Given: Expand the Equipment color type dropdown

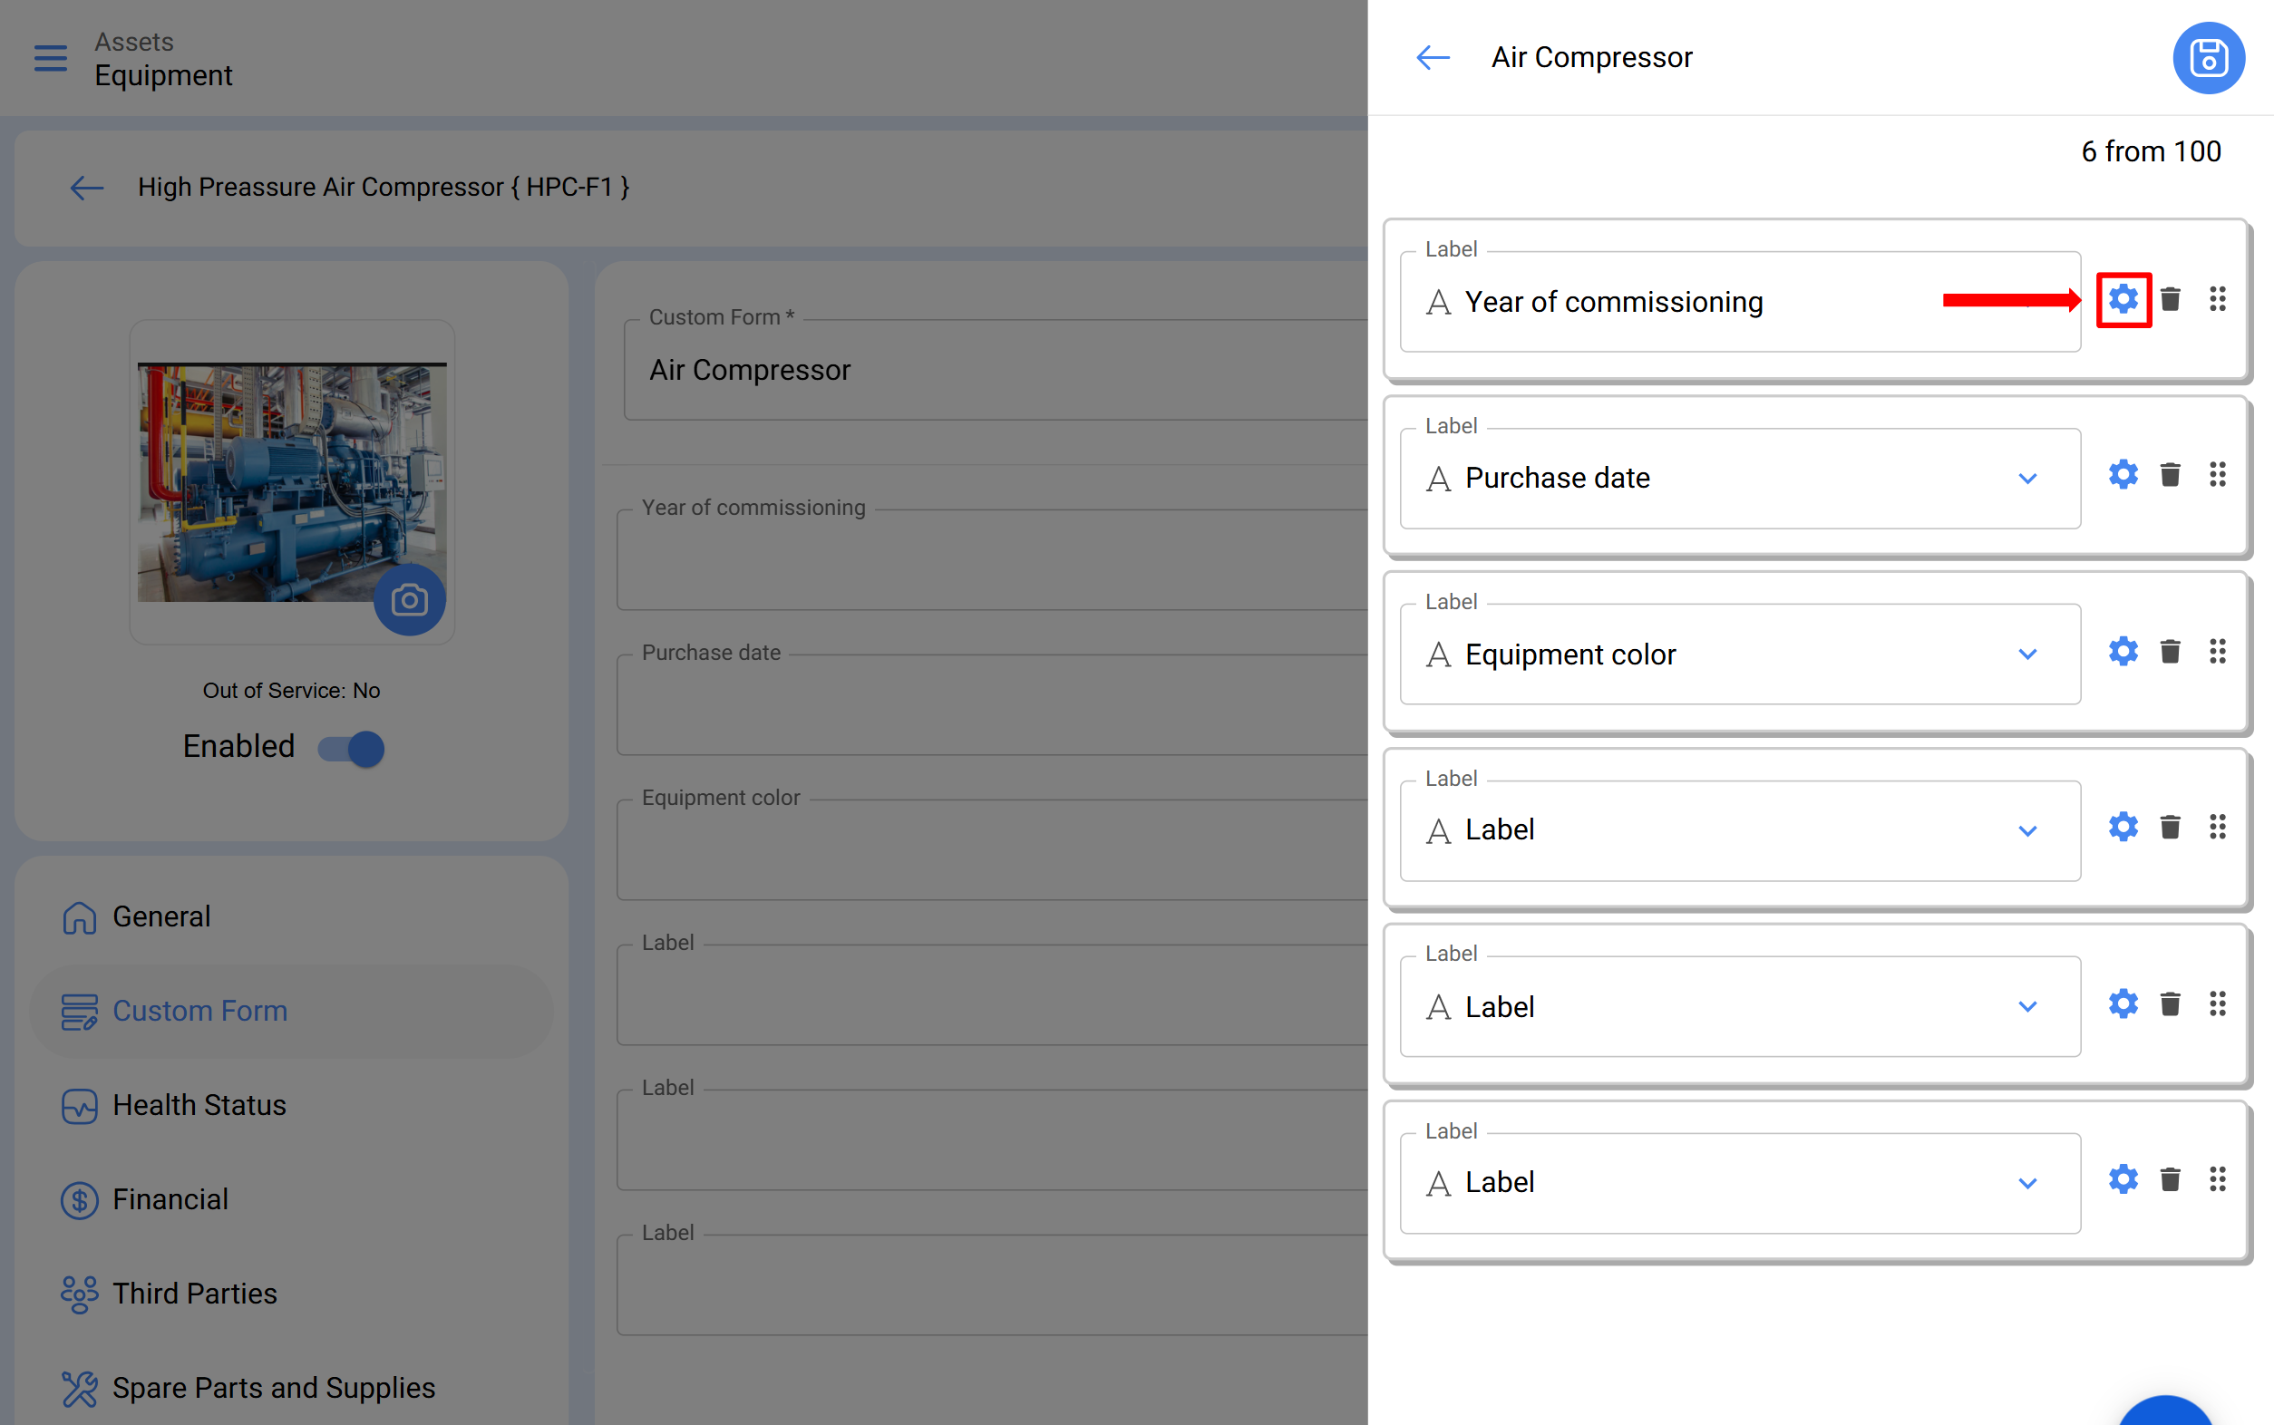Looking at the screenshot, I should click(2027, 655).
